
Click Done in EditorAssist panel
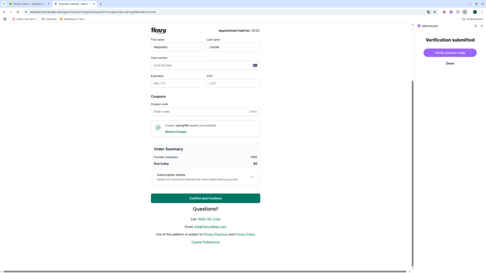point(450,63)
